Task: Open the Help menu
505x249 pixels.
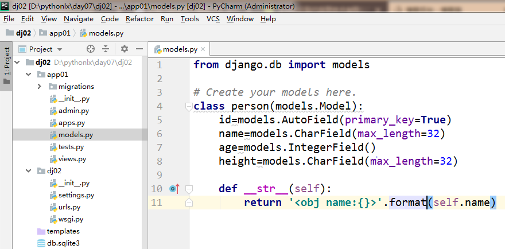Action: click(268, 19)
